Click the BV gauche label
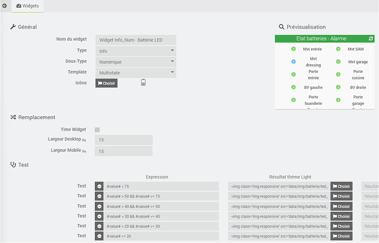This screenshot has width=379, height=243. click(313, 87)
